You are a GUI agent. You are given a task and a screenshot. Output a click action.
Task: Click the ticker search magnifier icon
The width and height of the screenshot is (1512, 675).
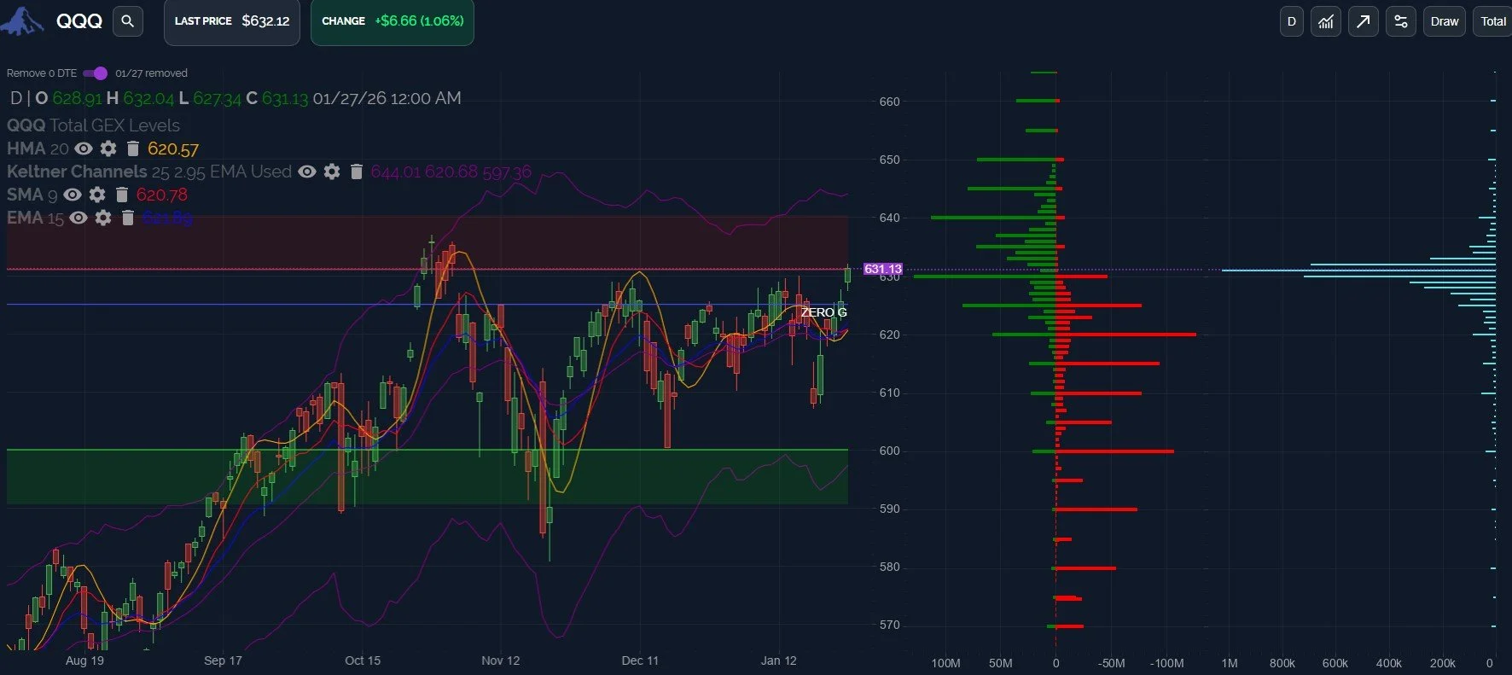128,21
